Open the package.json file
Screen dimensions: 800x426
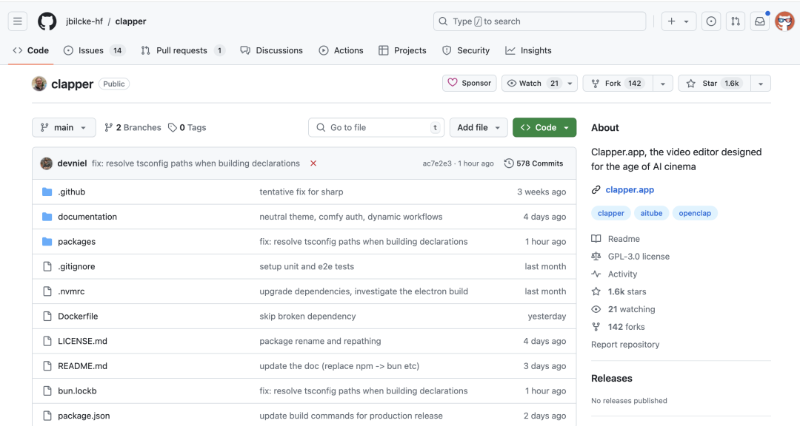click(84, 416)
